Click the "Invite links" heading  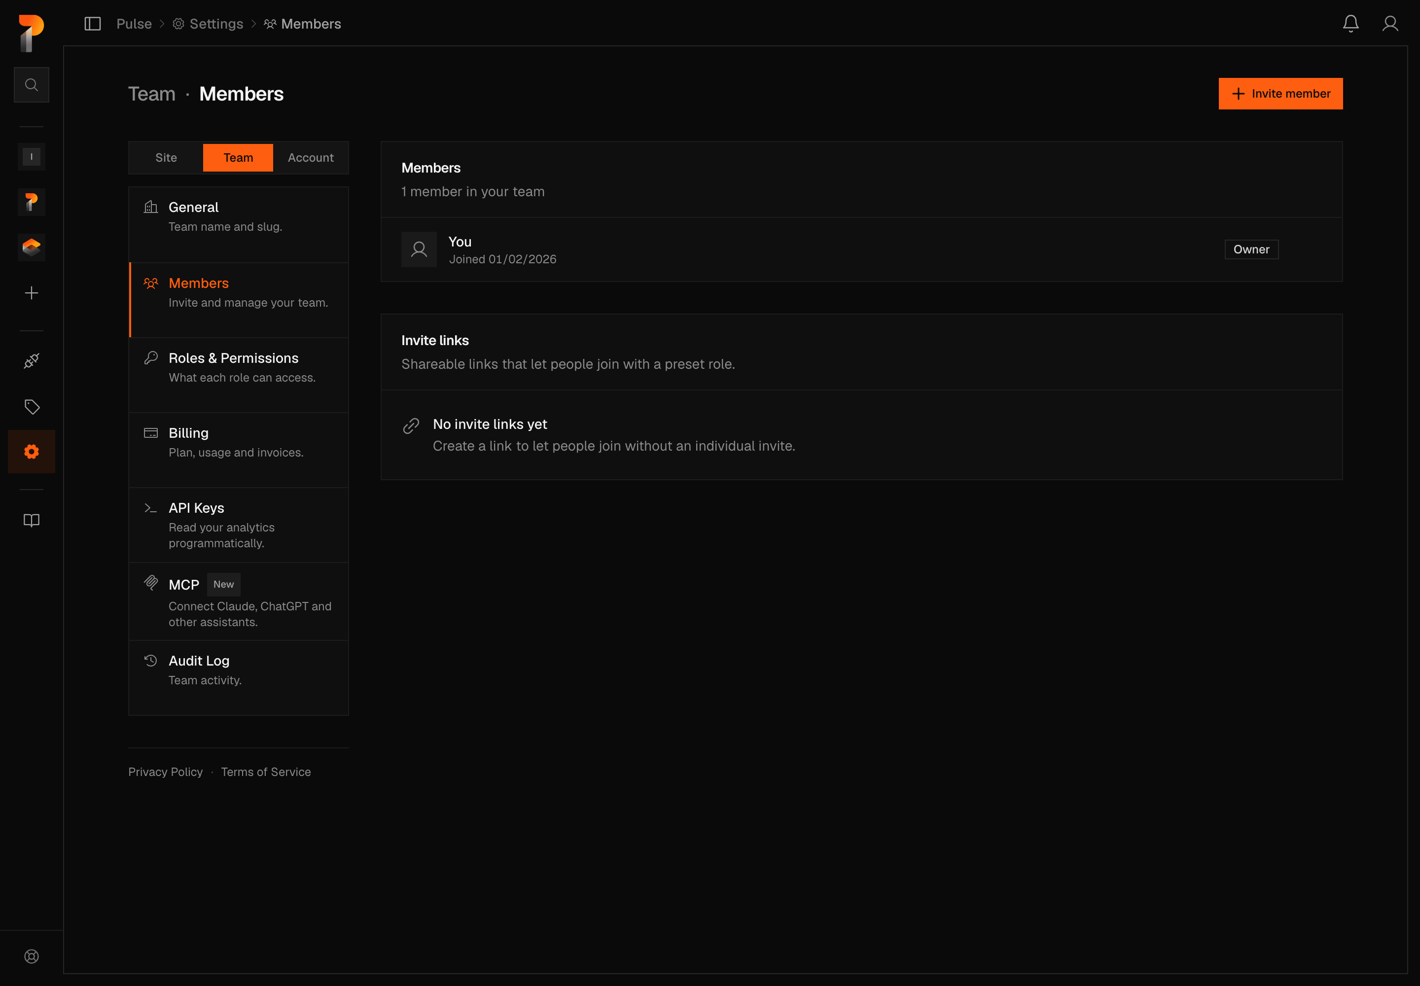point(435,340)
